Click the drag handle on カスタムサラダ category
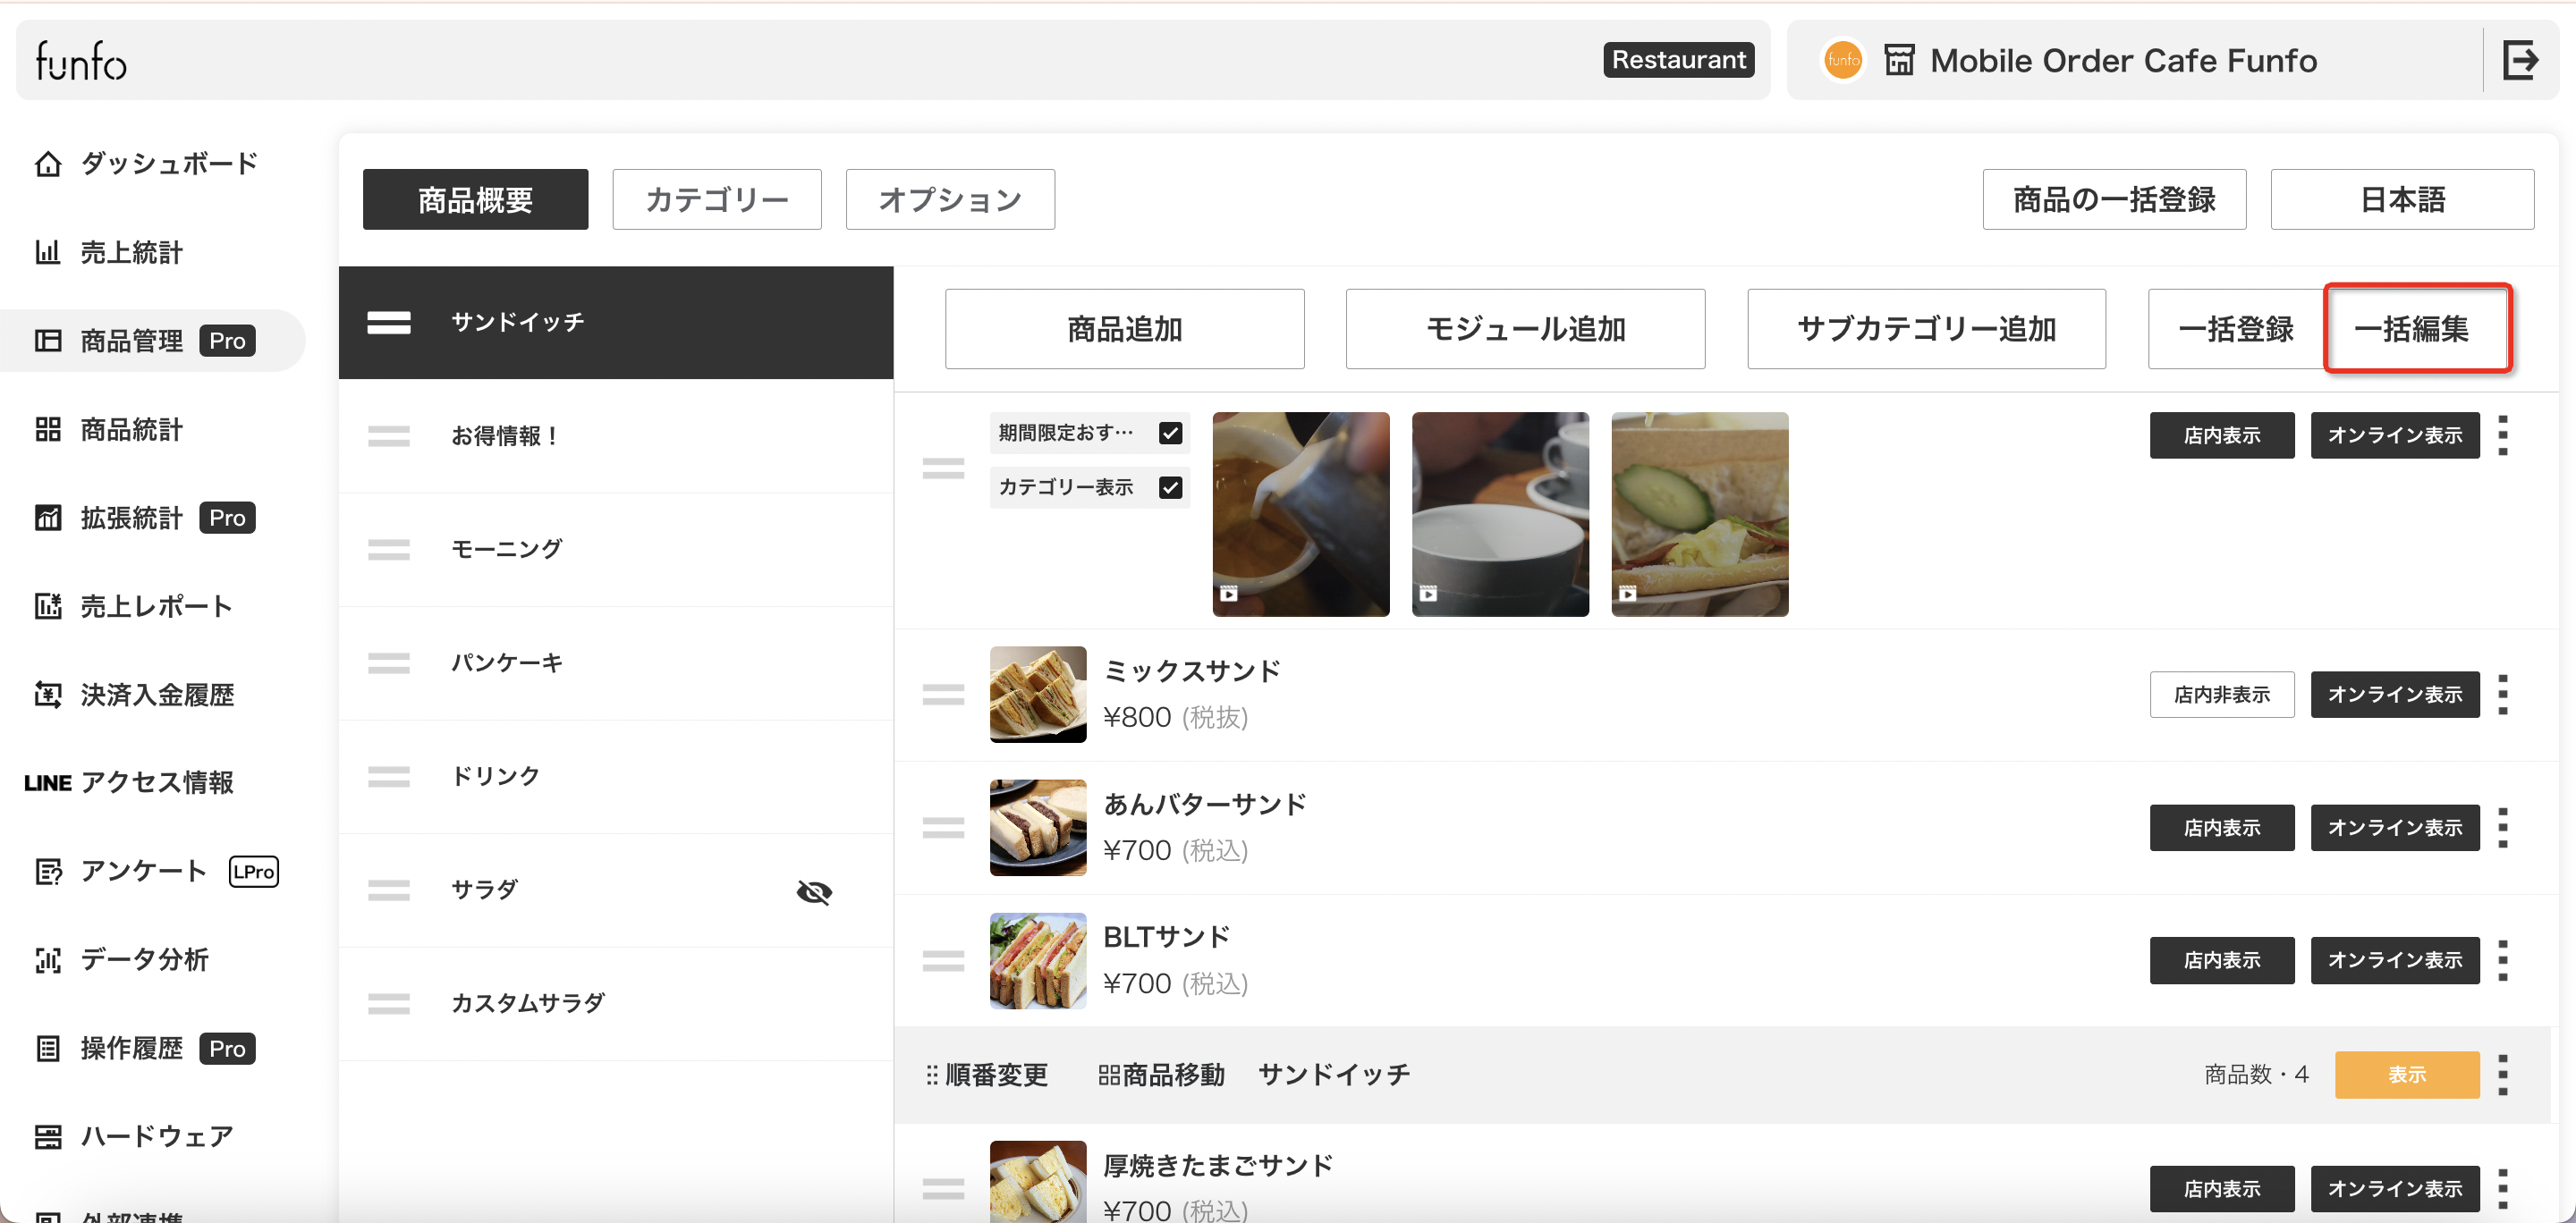Viewport: 2576px width, 1223px height. pyautogui.click(x=389, y=1003)
